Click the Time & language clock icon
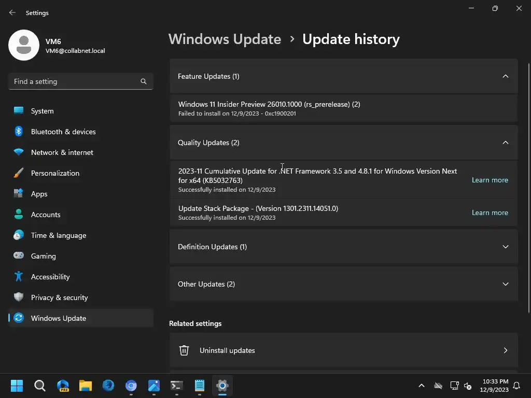531x398 pixels. click(x=19, y=235)
